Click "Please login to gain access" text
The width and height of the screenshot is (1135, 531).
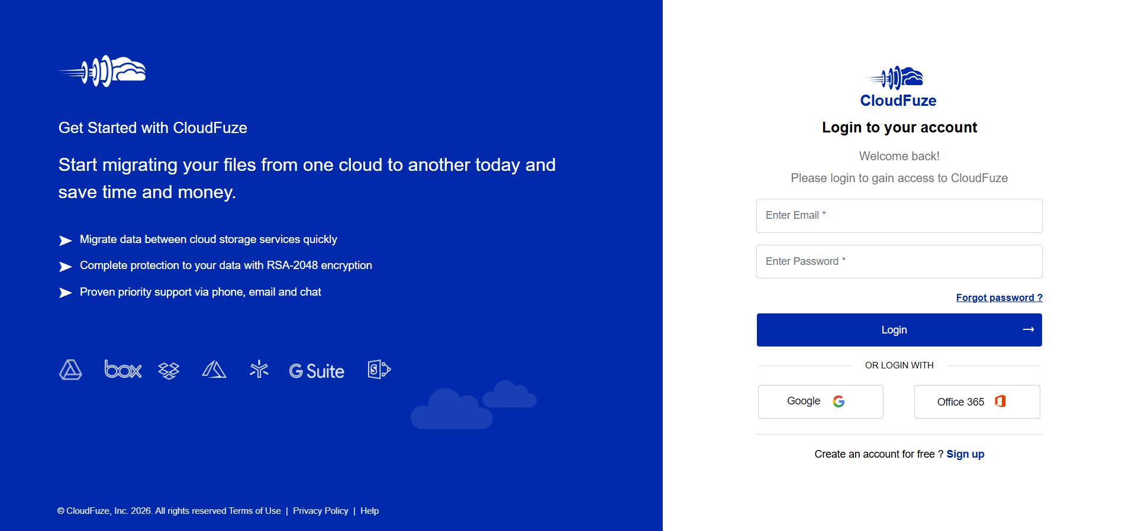899,178
